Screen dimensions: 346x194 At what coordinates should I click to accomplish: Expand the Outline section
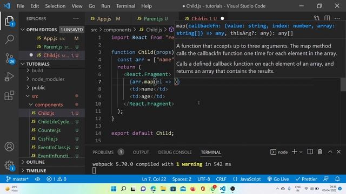pyautogui.click(x=52, y=162)
